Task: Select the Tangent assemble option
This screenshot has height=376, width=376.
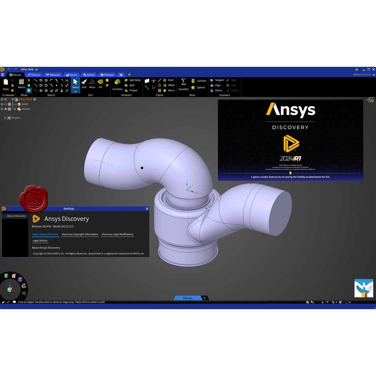Action: coord(218,80)
